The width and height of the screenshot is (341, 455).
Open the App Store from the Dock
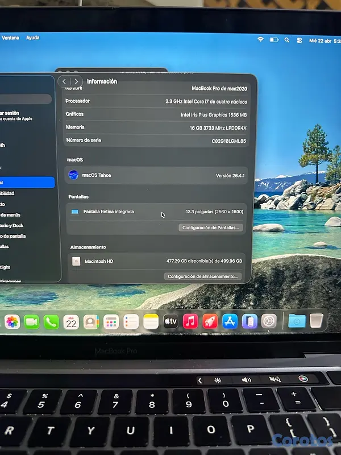coord(230,321)
